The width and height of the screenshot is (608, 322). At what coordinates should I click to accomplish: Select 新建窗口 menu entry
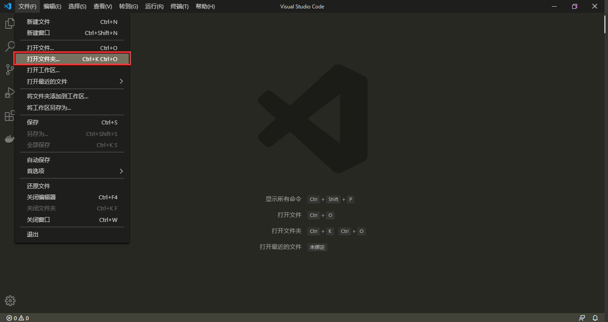point(72,33)
